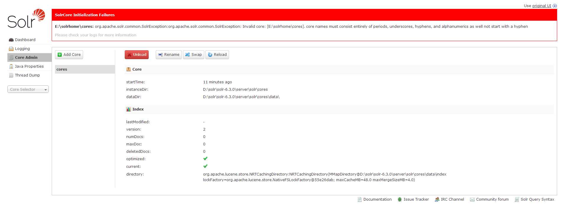Click the Swap button
This screenshot has width=566, height=216.
click(194, 55)
